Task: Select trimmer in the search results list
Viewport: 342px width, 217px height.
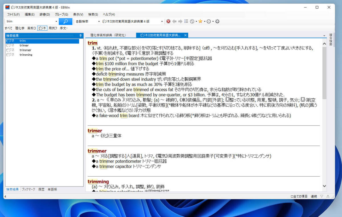Action: 25,50
